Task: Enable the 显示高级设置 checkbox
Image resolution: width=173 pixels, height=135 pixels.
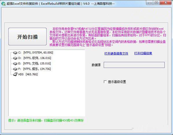Action: coord(105,82)
